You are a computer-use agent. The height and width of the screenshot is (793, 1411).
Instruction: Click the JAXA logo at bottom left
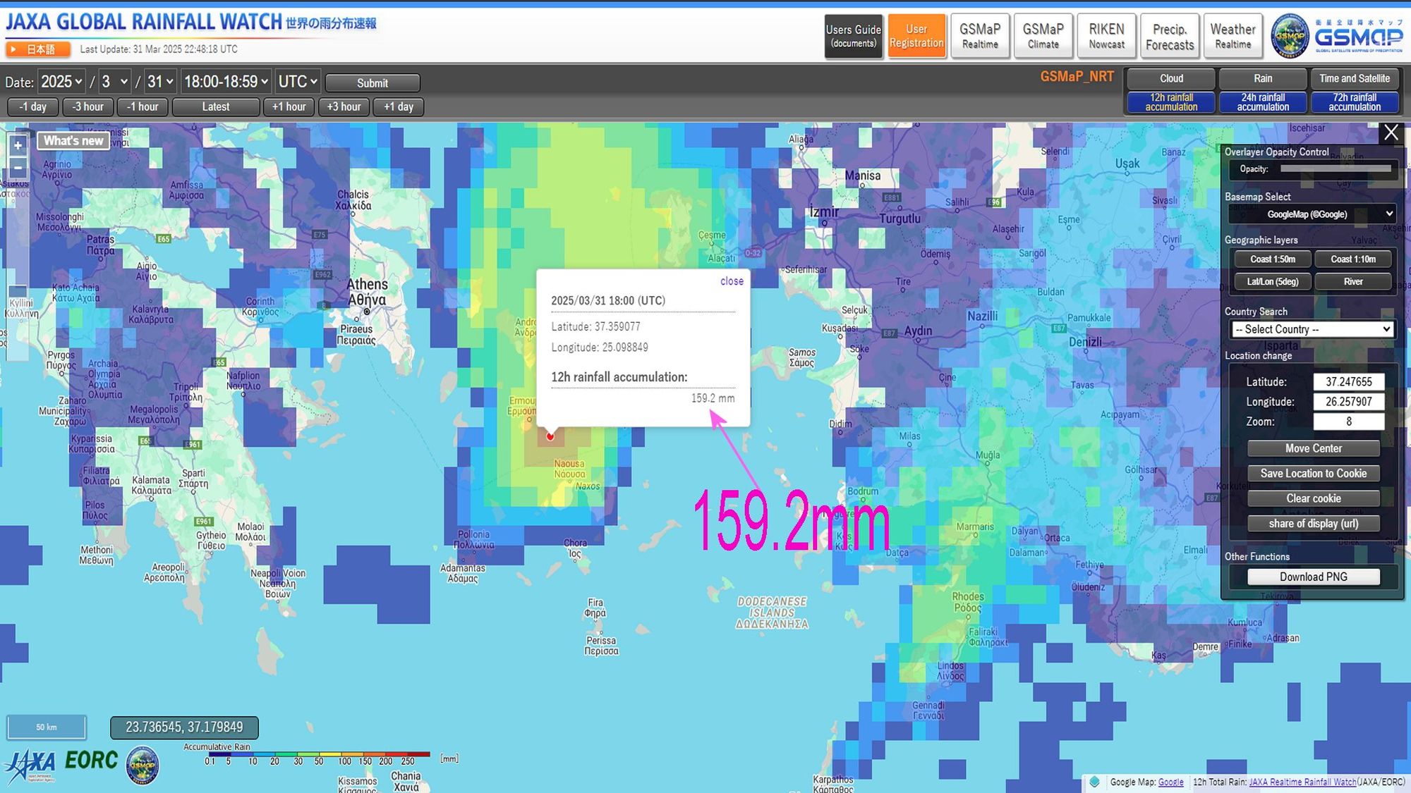click(x=30, y=766)
